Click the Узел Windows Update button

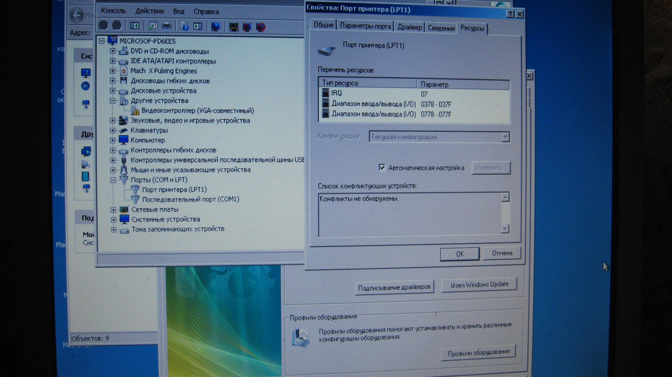(479, 285)
